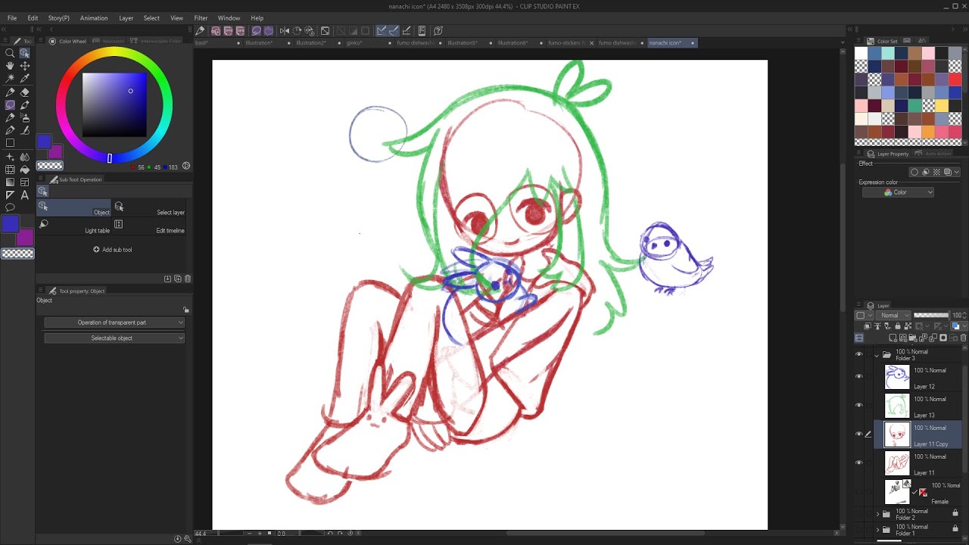Open the Normal blending mode dropdown
969x545 pixels.
click(893, 315)
